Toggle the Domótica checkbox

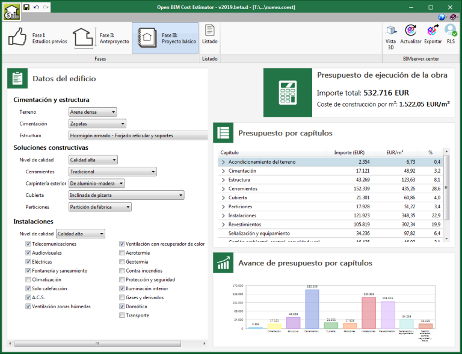coord(122,306)
